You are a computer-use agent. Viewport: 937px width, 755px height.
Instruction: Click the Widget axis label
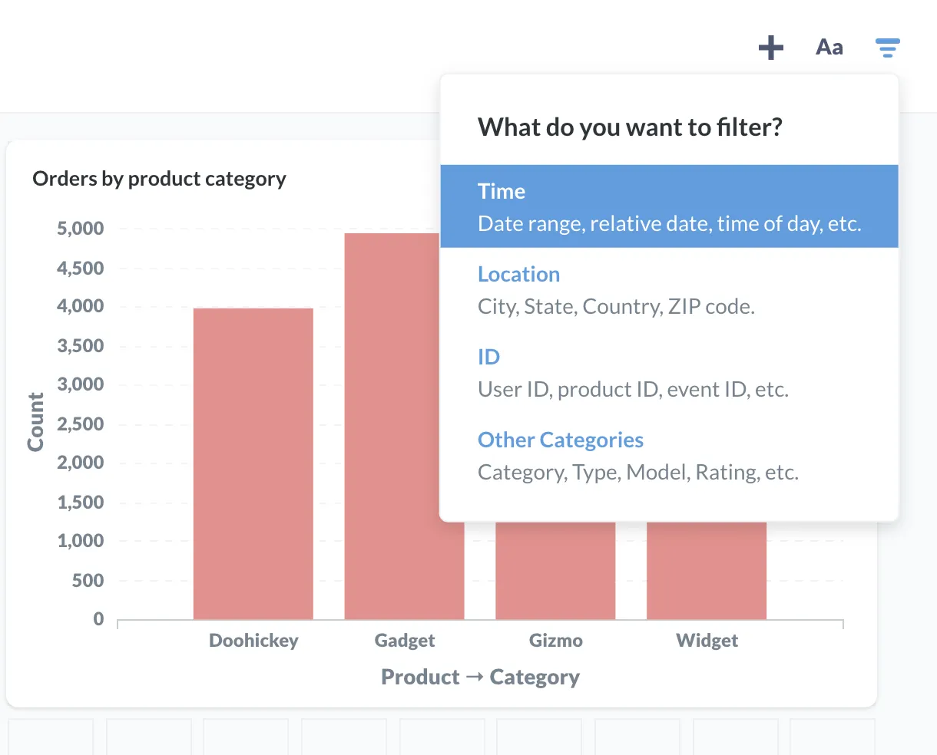pos(707,641)
